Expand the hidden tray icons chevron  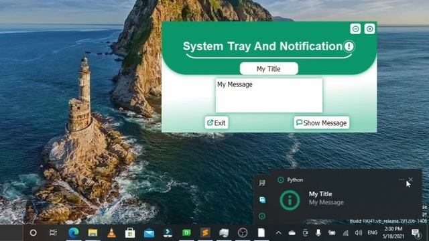(x=278, y=233)
